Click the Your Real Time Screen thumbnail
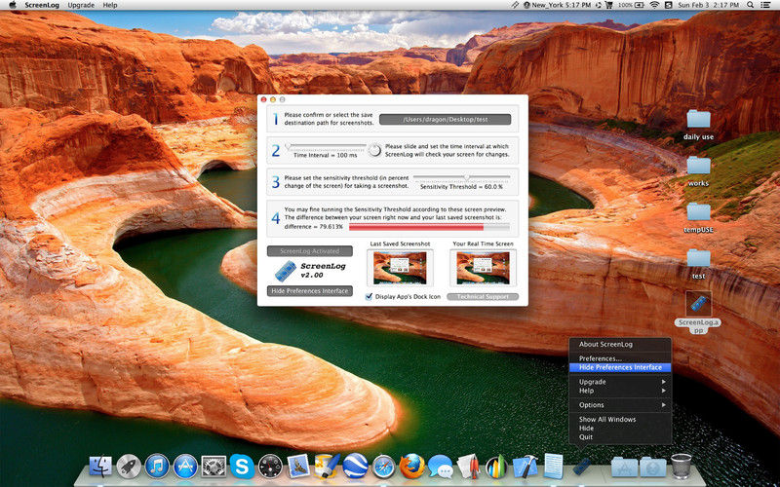The width and height of the screenshot is (780, 487). [x=483, y=267]
